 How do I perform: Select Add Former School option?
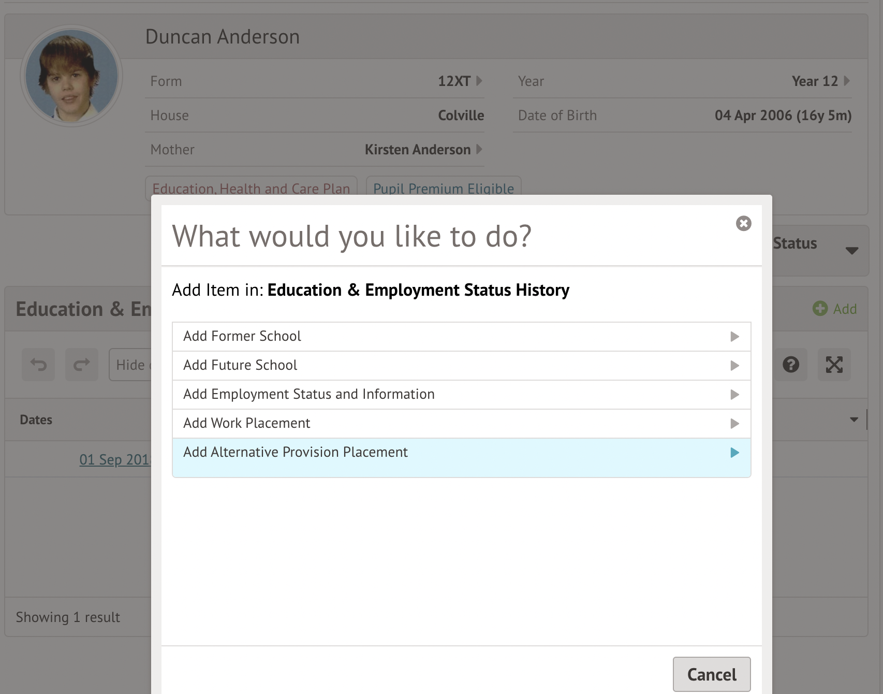coord(461,337)
